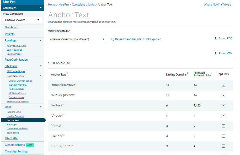Click the Export PDF download icon

pyautogui.click(x=216, y=38)
